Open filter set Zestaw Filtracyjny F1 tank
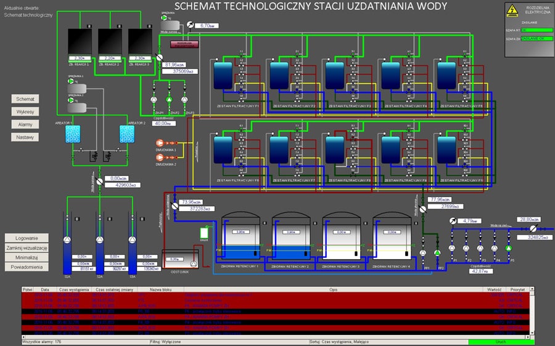This screenshot has height=346, width=555. click(x=223, y=76)
